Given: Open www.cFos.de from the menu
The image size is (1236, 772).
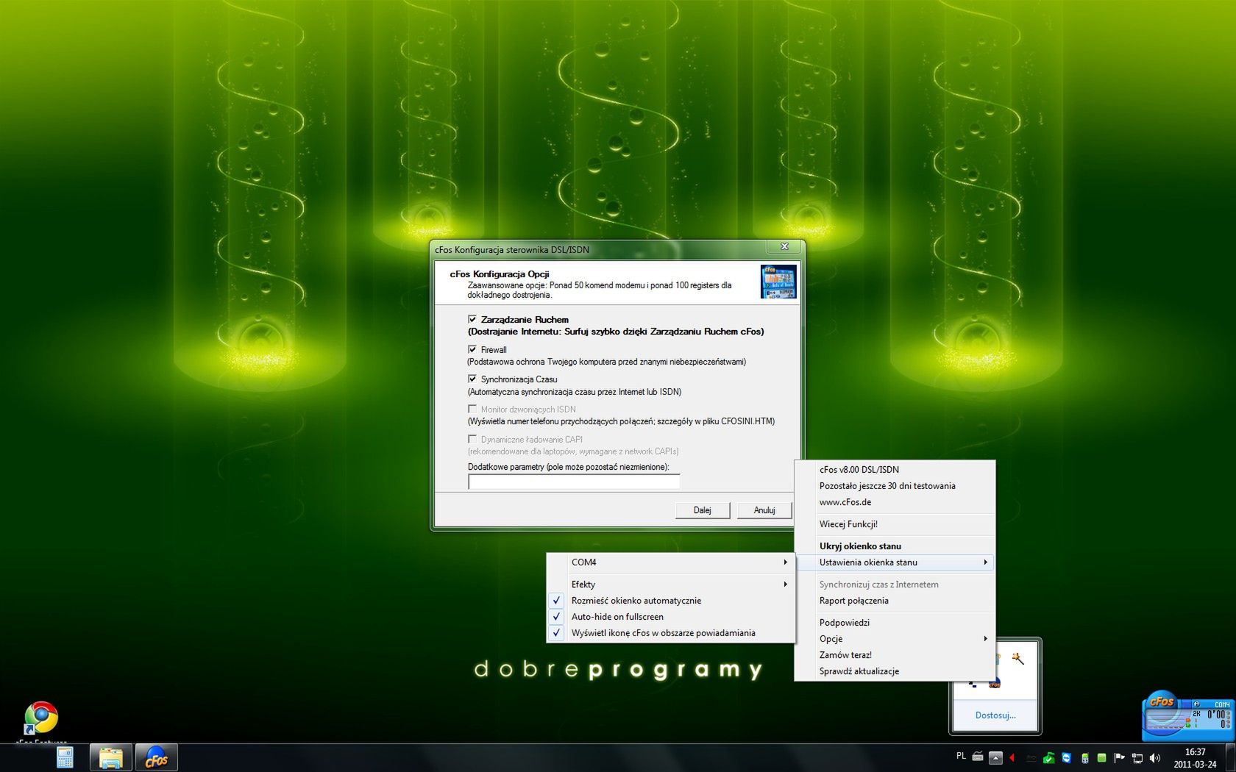Looking at the screenshot, I should tap(895, 502).
